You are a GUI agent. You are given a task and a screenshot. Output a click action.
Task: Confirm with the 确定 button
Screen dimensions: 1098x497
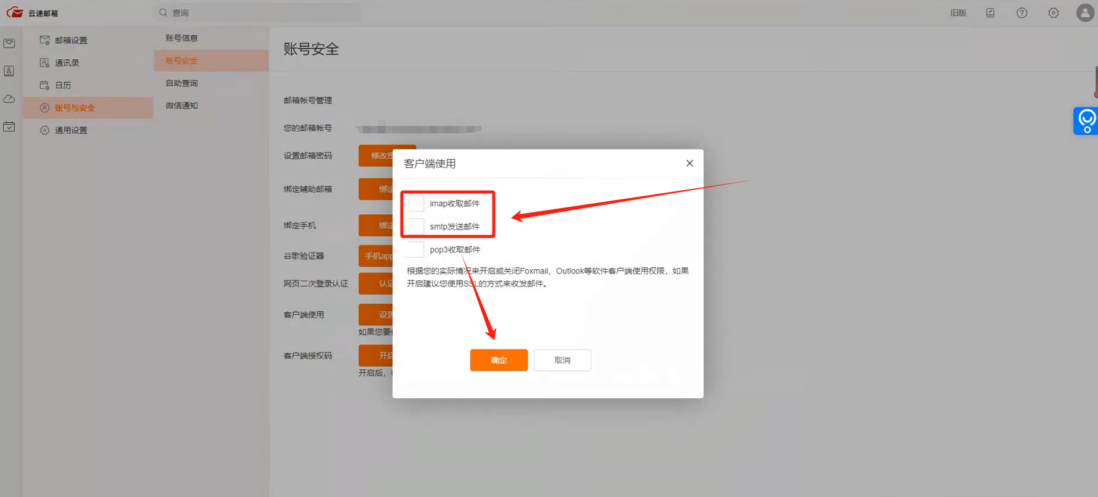(x=499, y=361)
